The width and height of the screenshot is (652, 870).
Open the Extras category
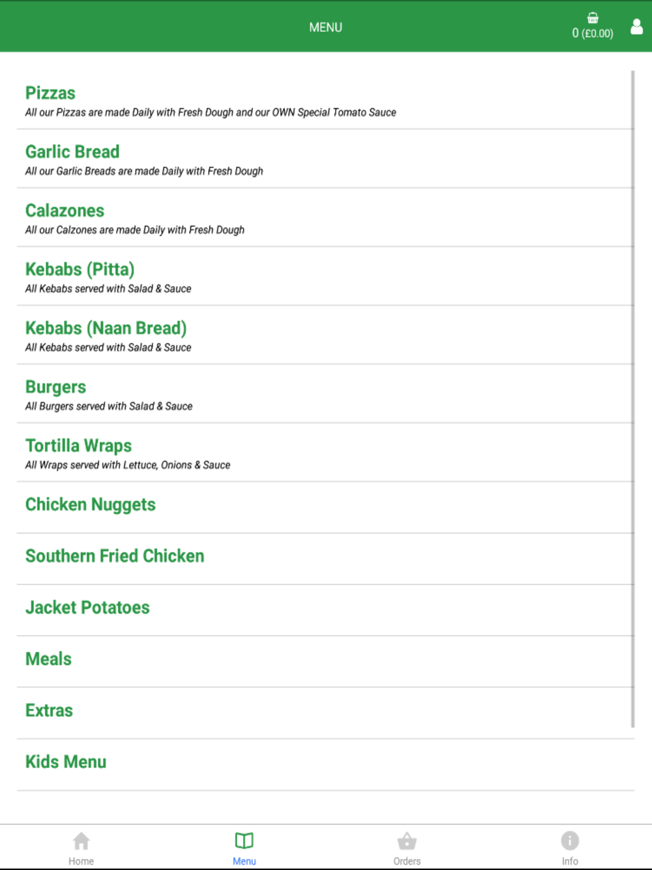coord(325,713)
